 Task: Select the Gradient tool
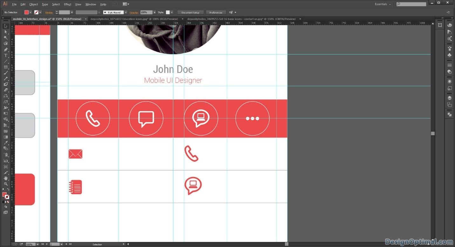(5, 137)
